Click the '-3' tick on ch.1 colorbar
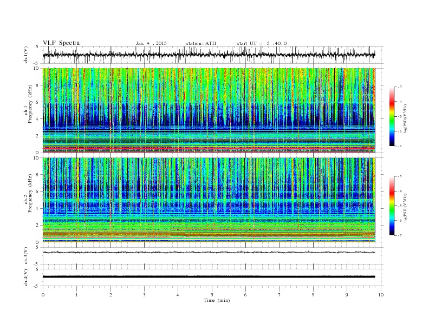 [399, 87]
